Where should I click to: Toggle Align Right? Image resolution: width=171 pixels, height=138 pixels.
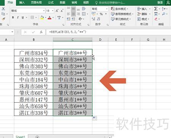[x=78, y=14]
